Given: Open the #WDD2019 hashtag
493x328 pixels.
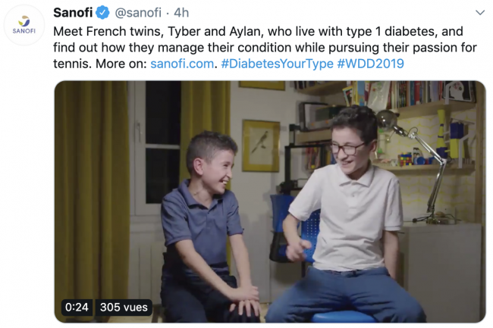Looking at the screenshot, I should (370, 64).
